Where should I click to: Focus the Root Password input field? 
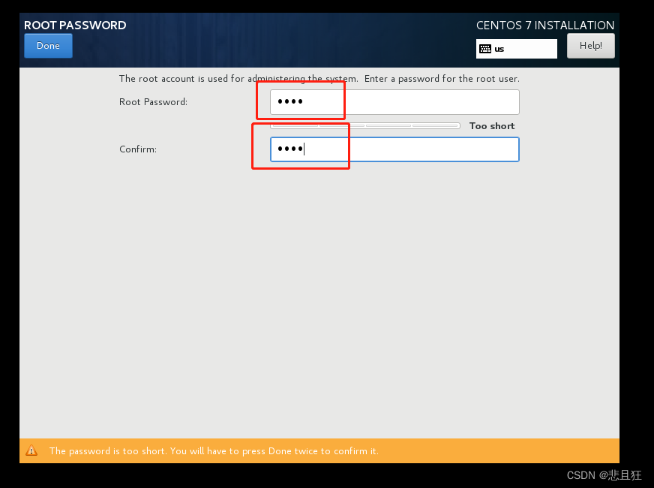pos(394,102)
